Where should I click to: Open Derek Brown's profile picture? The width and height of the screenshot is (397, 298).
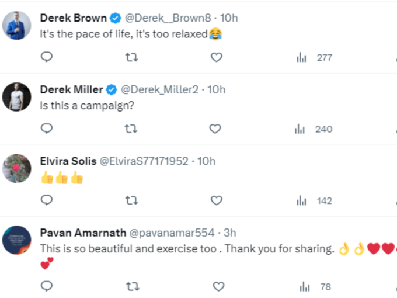[17, 25]
